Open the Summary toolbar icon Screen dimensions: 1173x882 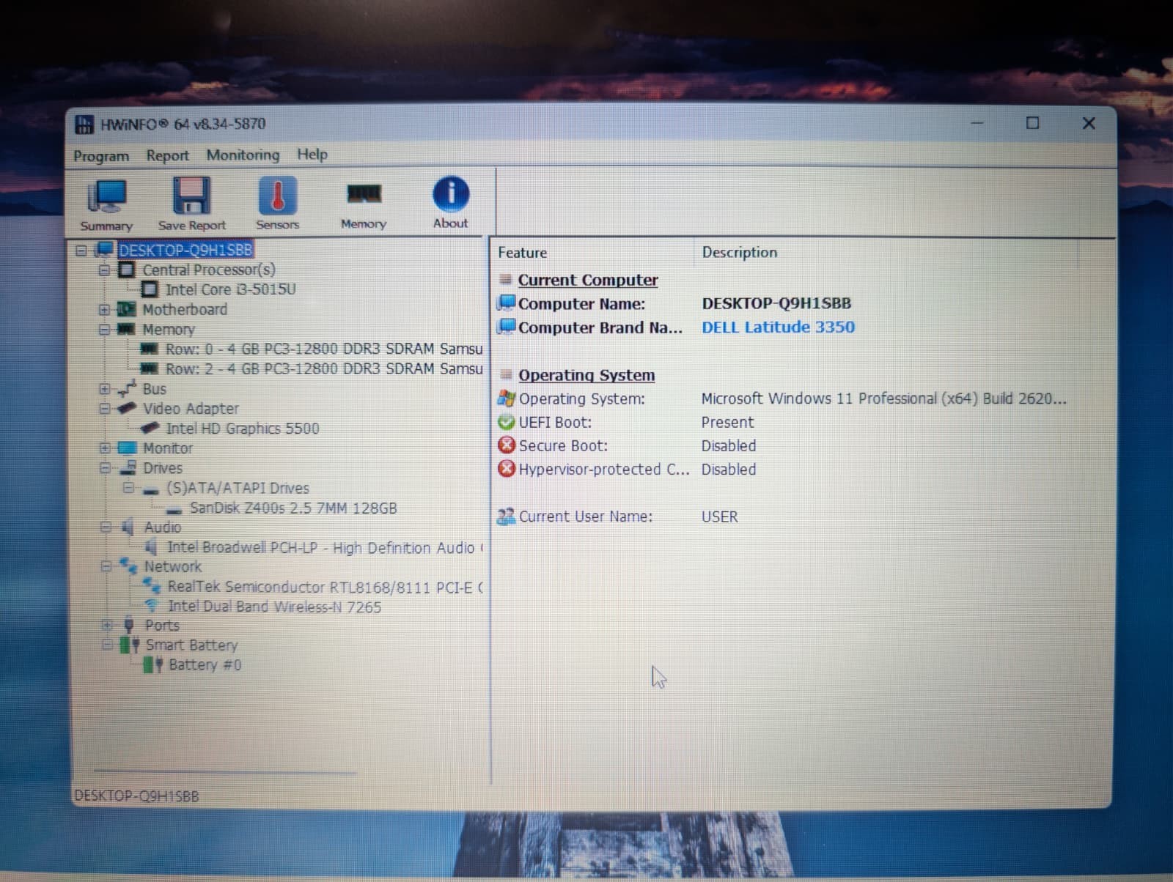pyautogui.click(x=106, y=205)
